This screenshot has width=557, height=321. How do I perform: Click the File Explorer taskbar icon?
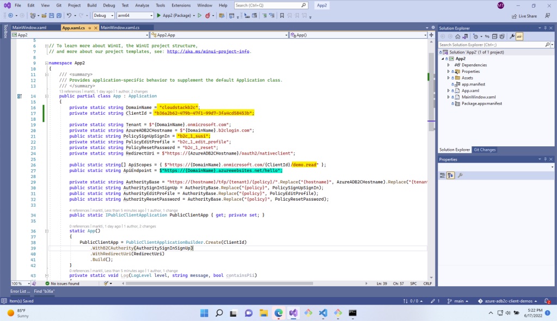click(x=264, y=313)
